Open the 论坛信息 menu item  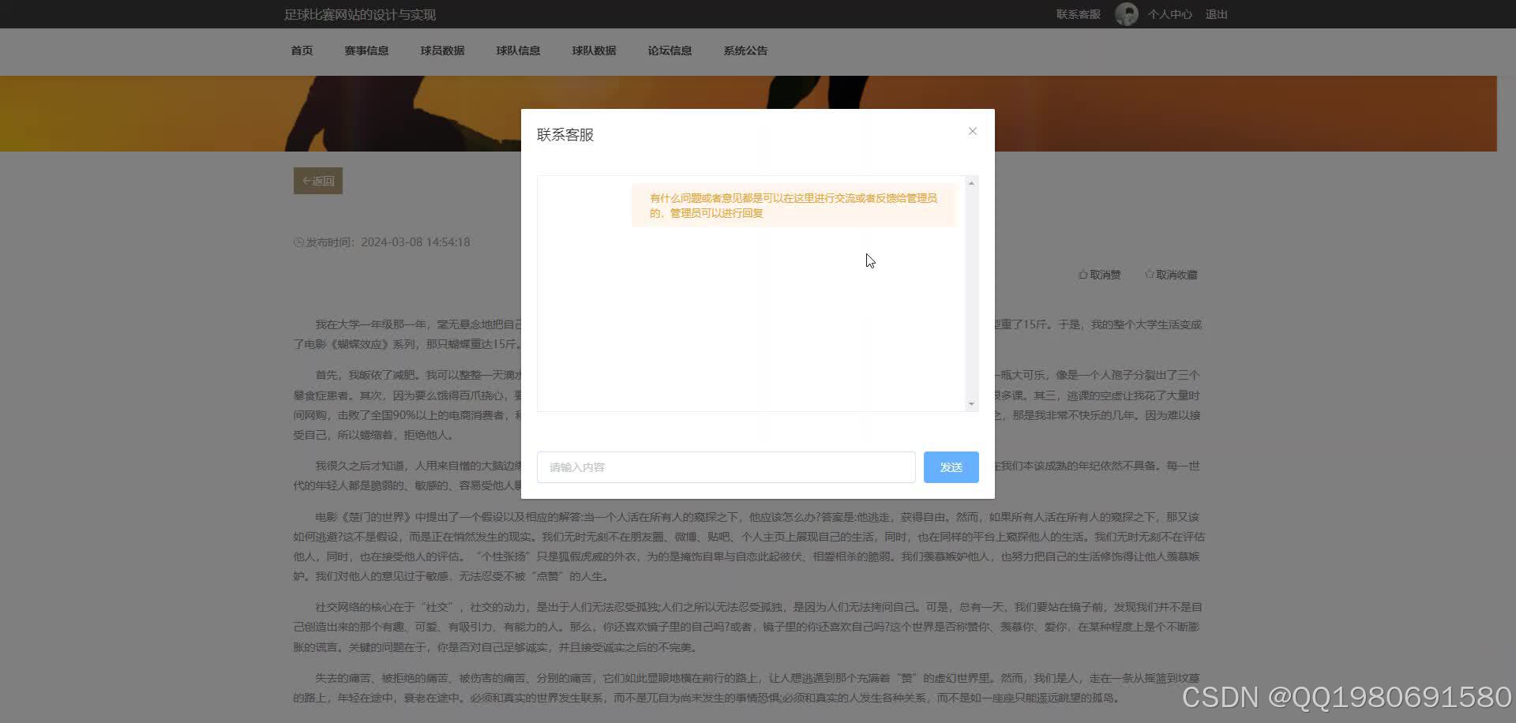670,50
